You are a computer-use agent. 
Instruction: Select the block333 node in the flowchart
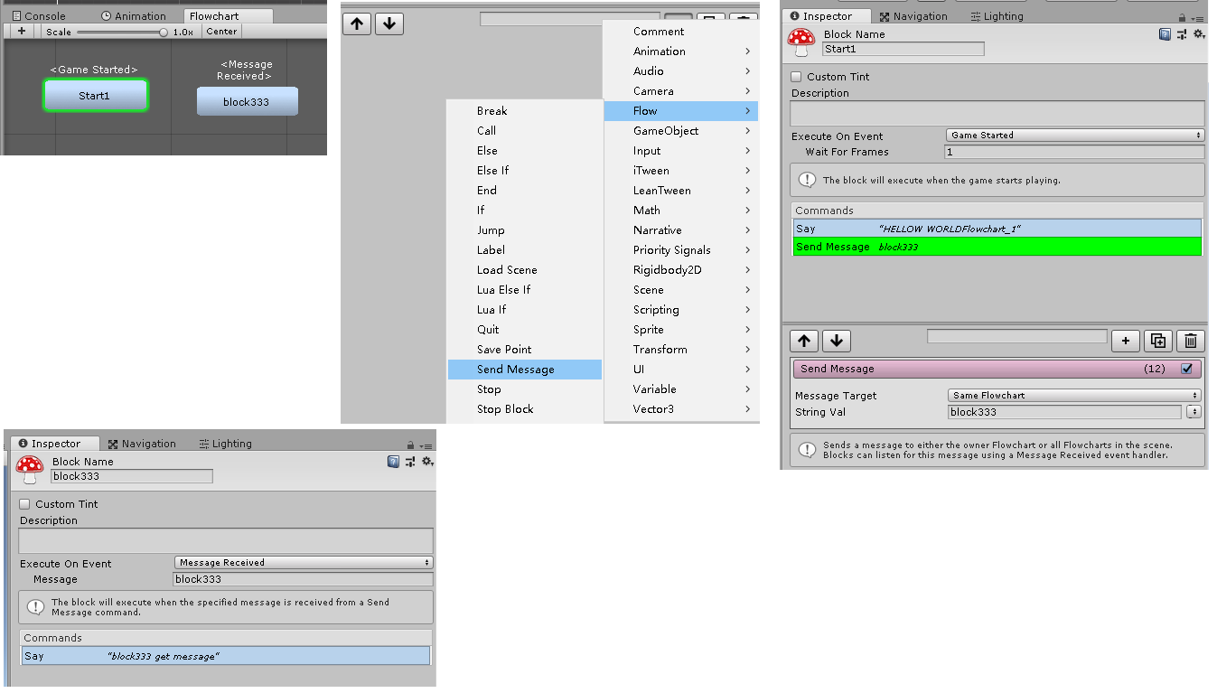pos(247,101)
